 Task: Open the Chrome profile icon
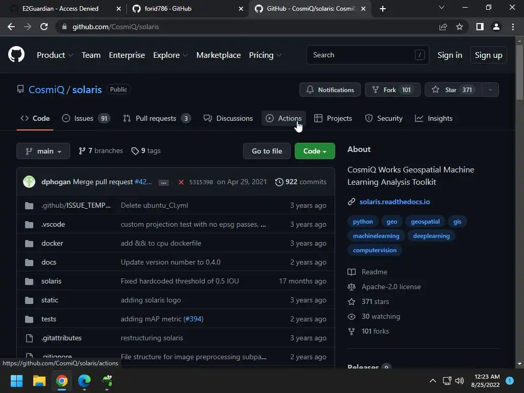[x=496, y=27]
